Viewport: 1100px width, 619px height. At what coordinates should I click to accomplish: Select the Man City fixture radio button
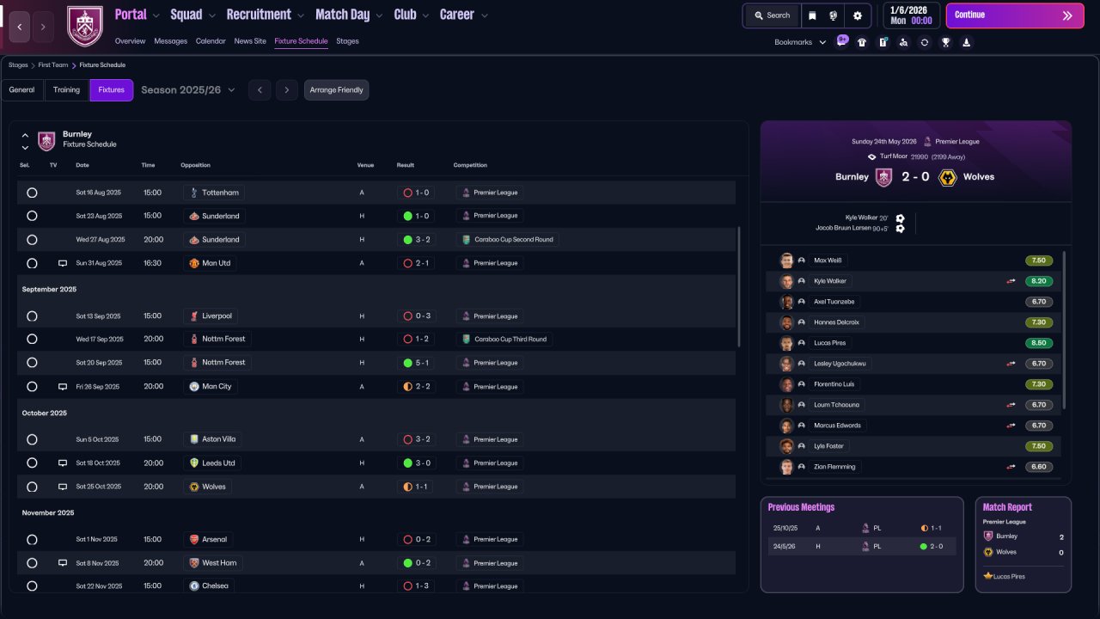click(32, 387)
